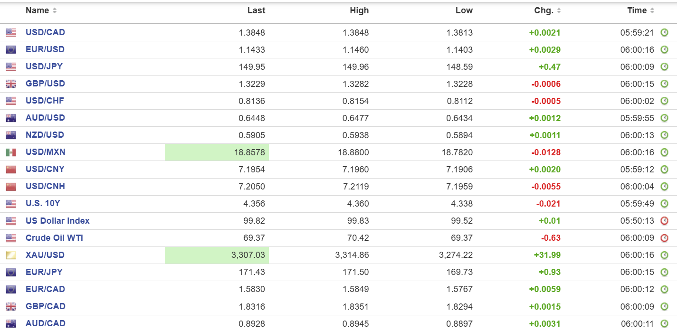Click the +0.93 change value

tap(550, 272)
